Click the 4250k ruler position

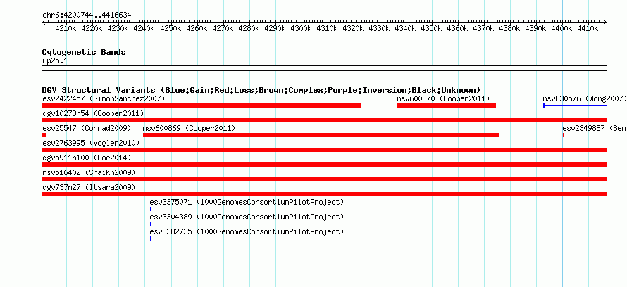(x=170, y=28)
